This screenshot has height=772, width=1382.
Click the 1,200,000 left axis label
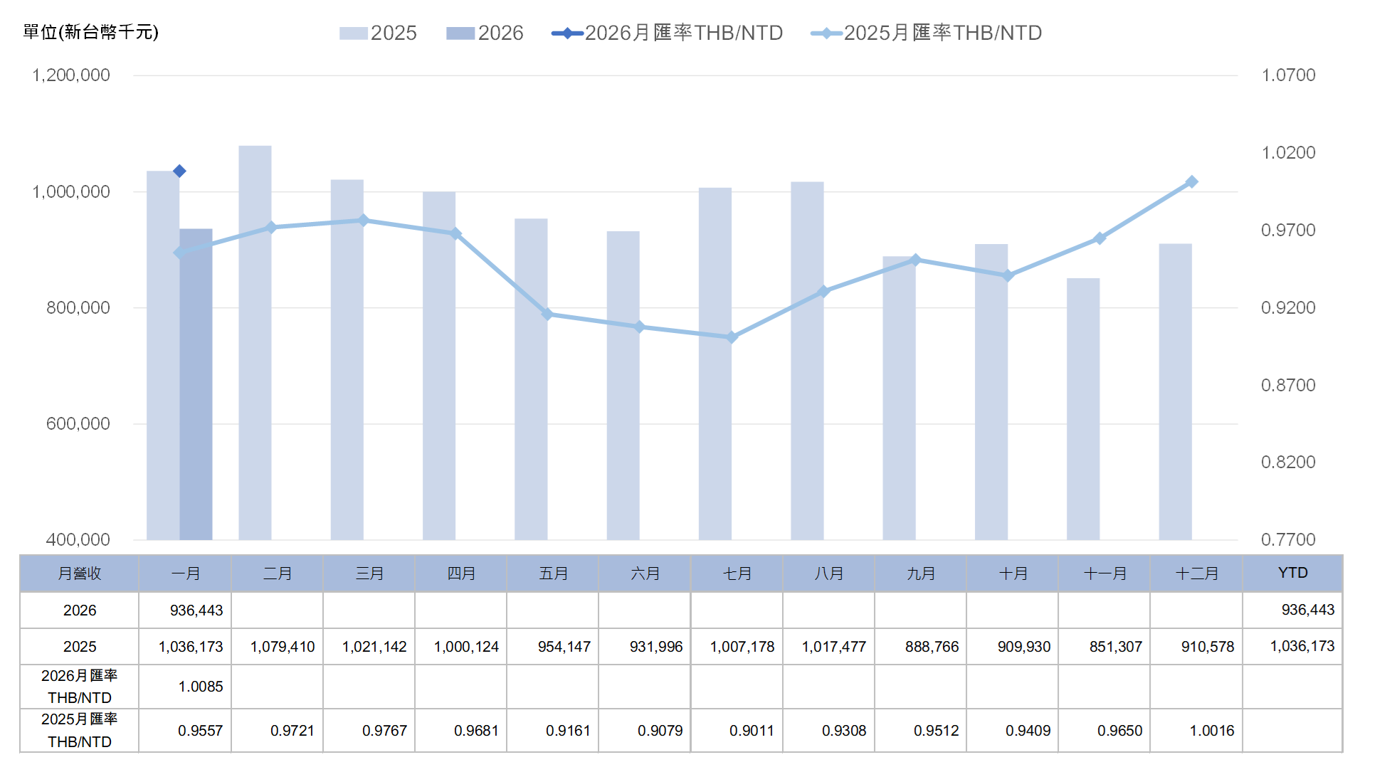pyautogui.click(x=71, y=75)
